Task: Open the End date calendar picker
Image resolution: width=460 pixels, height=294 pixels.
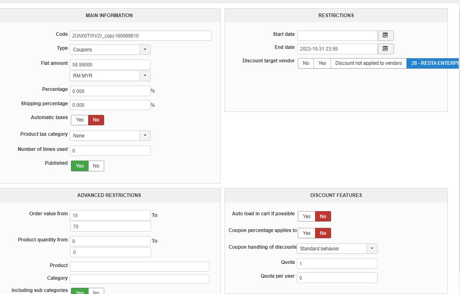Action: pyautogui.click(x=385, y=49)
